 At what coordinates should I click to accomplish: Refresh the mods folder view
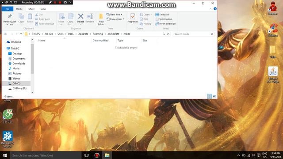[168, 34]
